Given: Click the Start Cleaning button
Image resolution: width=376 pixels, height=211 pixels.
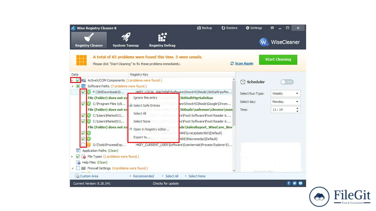Looking at the screenshot, I should tap(278, 59).
